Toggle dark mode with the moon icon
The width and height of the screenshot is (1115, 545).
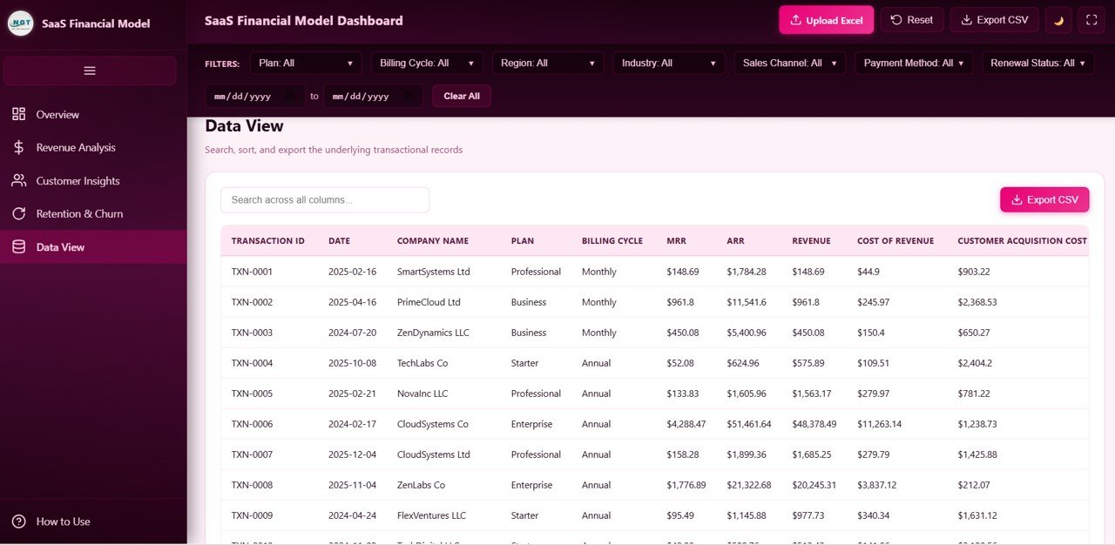[x=1058, y=19]
